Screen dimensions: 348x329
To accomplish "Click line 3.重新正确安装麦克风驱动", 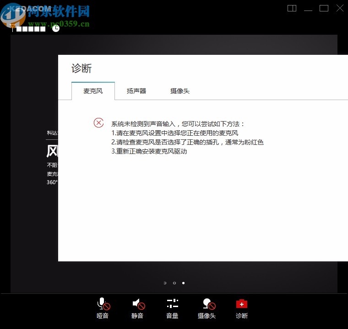I will [x=149, y=151].
